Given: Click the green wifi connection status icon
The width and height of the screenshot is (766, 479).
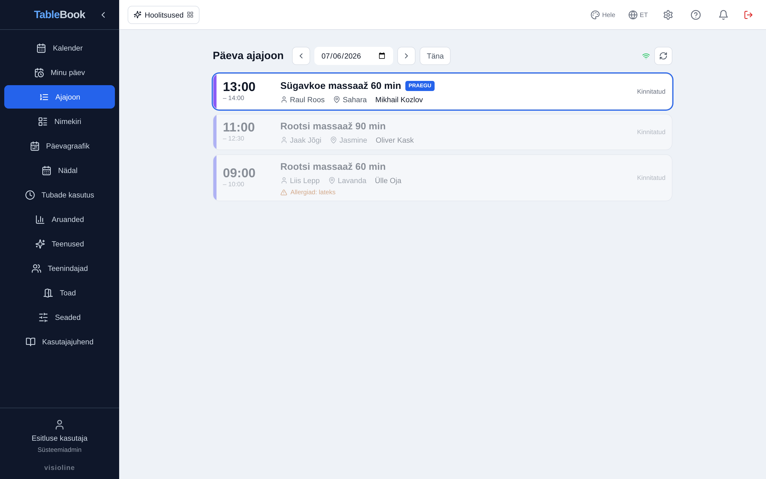Looking at the screenshot, I should pos(646,56).
